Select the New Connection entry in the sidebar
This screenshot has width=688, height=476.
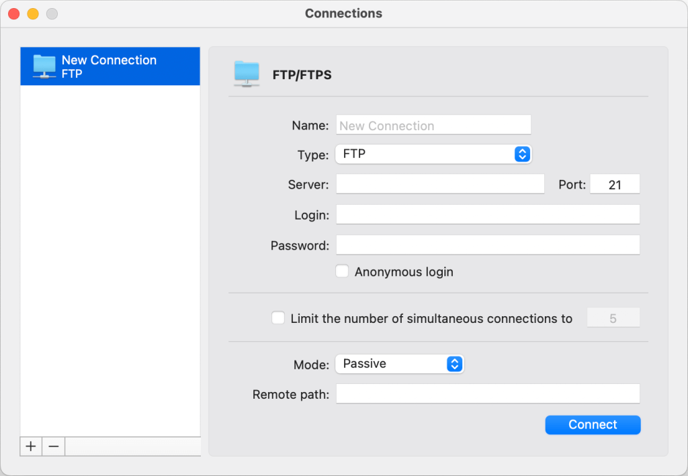(x=110, y=66)
